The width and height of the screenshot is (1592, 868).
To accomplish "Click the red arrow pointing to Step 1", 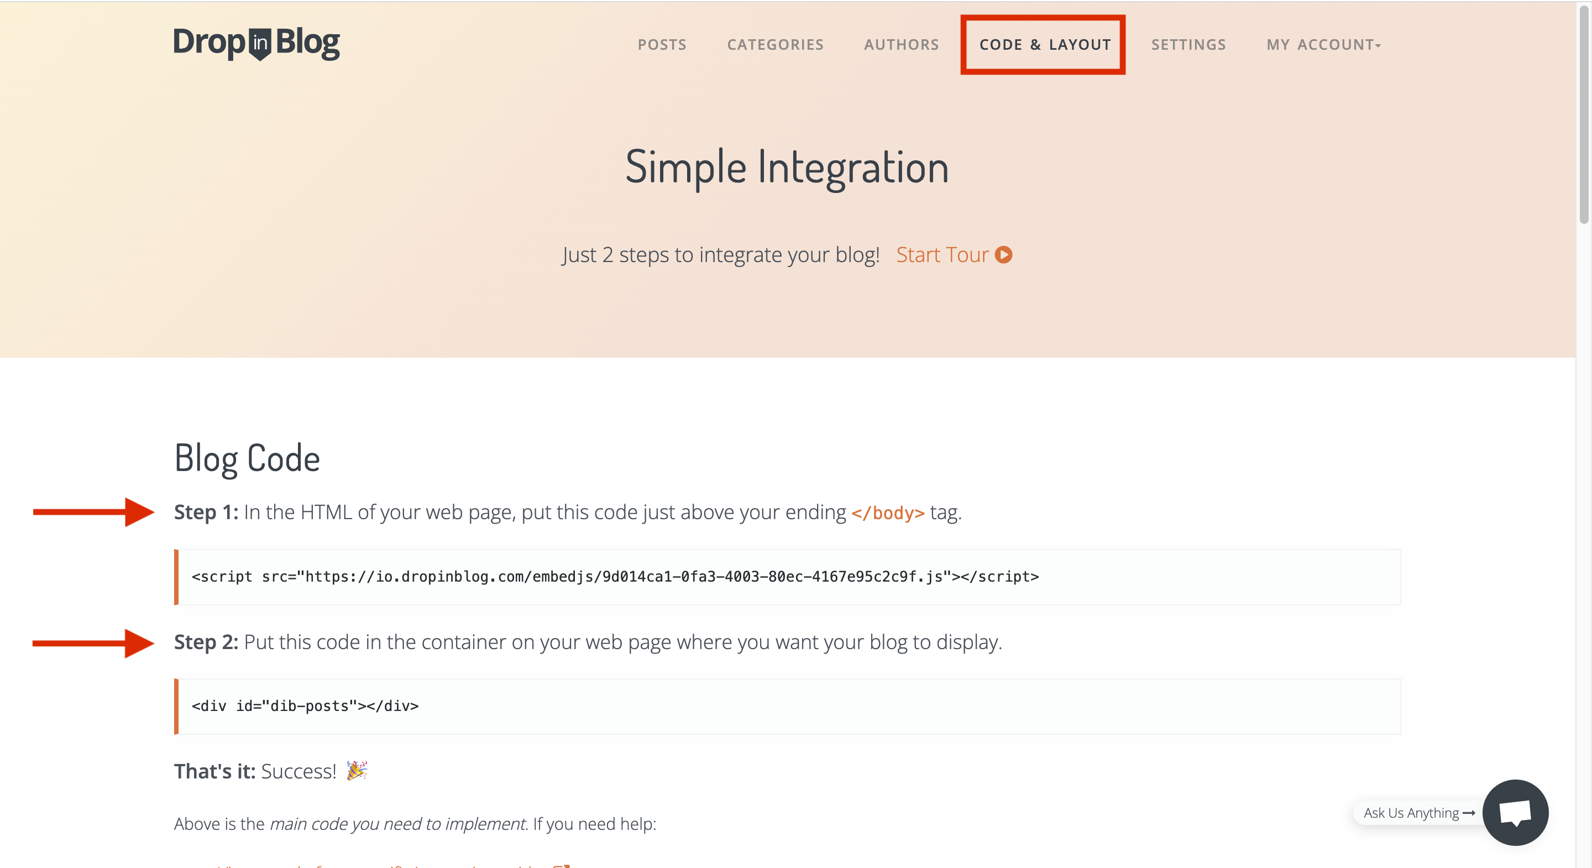I will pyautogui.click(x=93, y=512).
